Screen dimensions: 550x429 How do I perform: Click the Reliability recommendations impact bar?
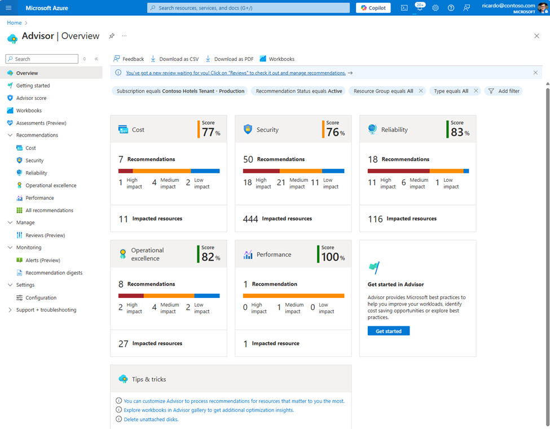(418, 171)
